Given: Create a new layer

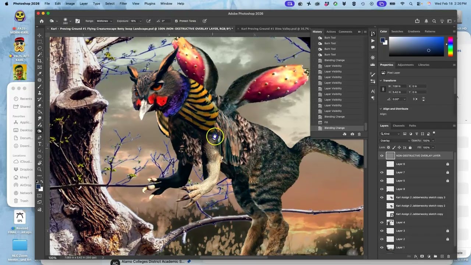Looking at the screenshot, I should coord(442,256).
